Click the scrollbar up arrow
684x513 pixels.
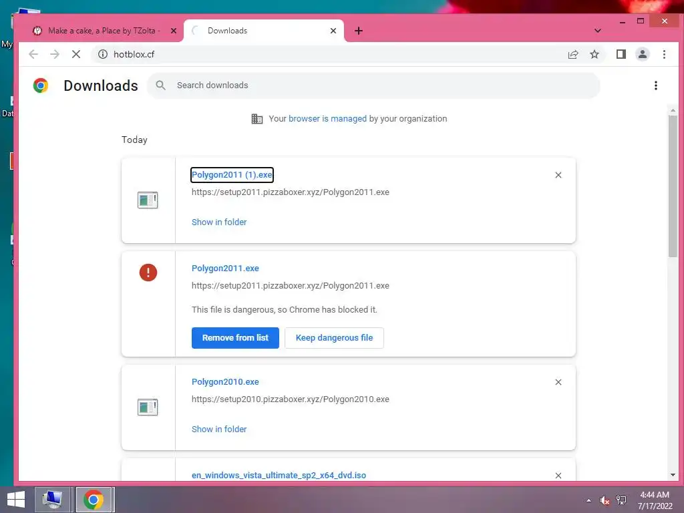point(673,110)
